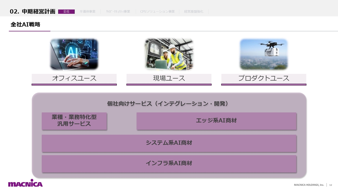The height and width of the screenshot is (190, 338).
Task: Select the システム系AI商材 bar
Action: (x=169, y=143)
